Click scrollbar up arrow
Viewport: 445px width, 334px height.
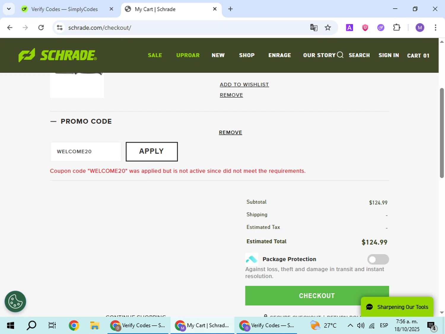(x=442, y=42)
